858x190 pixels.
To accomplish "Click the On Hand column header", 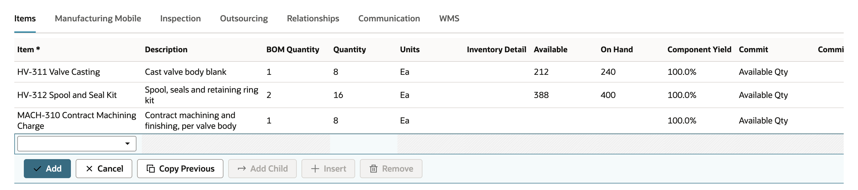I will click(x=617, y=50).
